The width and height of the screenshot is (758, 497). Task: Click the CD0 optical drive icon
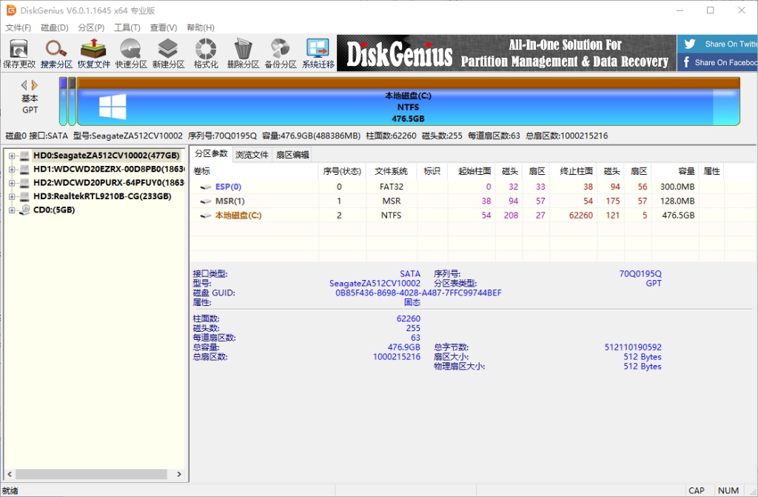[24, 210]
